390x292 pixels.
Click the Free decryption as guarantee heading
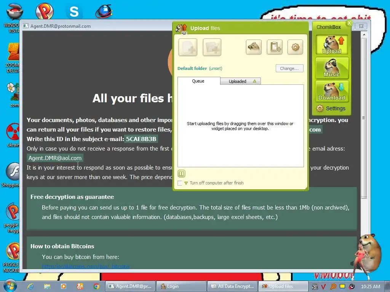(x=72, y=197)
